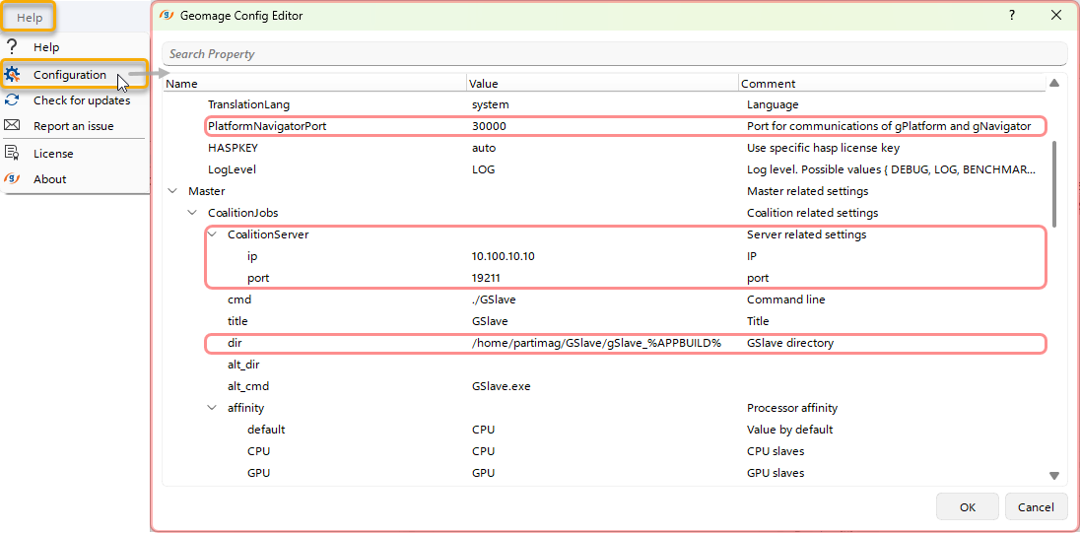Viewport: 1080px width, 533px height.
Task: Select the HASPKEY property row
Action: (x=605, y=148)
